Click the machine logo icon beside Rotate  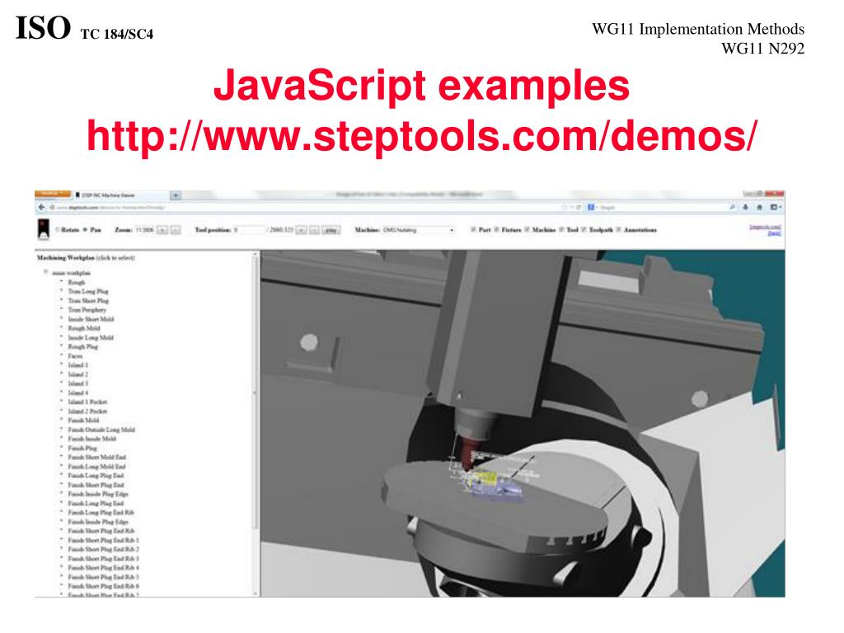coord(43,229)
